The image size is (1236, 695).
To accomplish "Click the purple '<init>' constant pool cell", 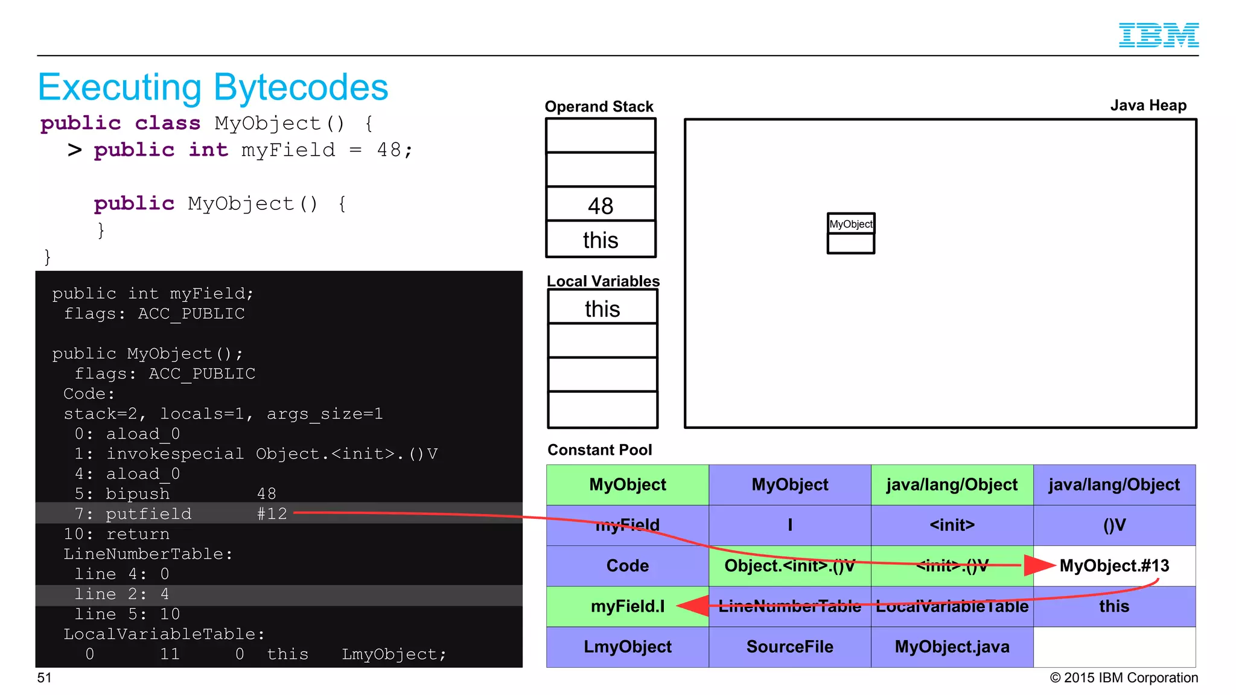I will tap(952, 525).
